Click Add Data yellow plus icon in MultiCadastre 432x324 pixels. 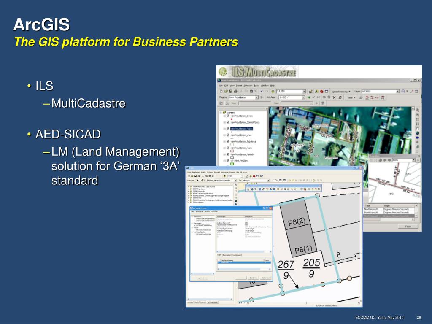(273, 91)
